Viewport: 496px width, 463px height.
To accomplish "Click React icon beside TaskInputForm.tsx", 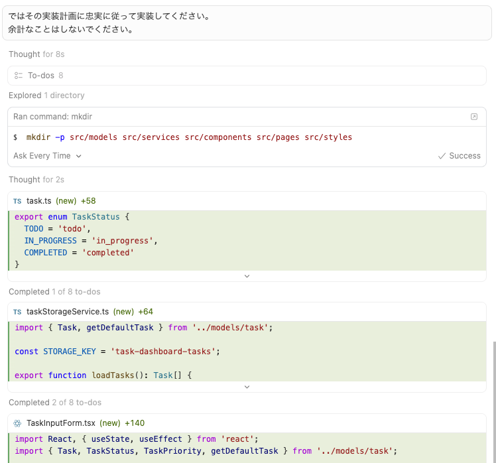I will [x=17, y=423].
